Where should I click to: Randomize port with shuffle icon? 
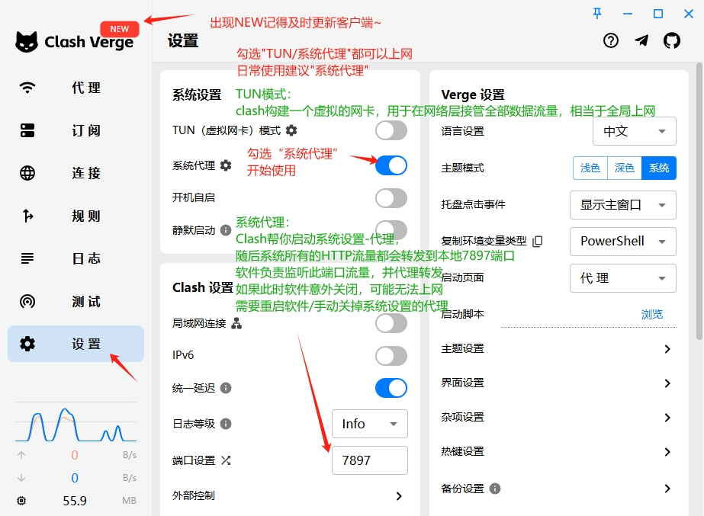click(226, 460)
